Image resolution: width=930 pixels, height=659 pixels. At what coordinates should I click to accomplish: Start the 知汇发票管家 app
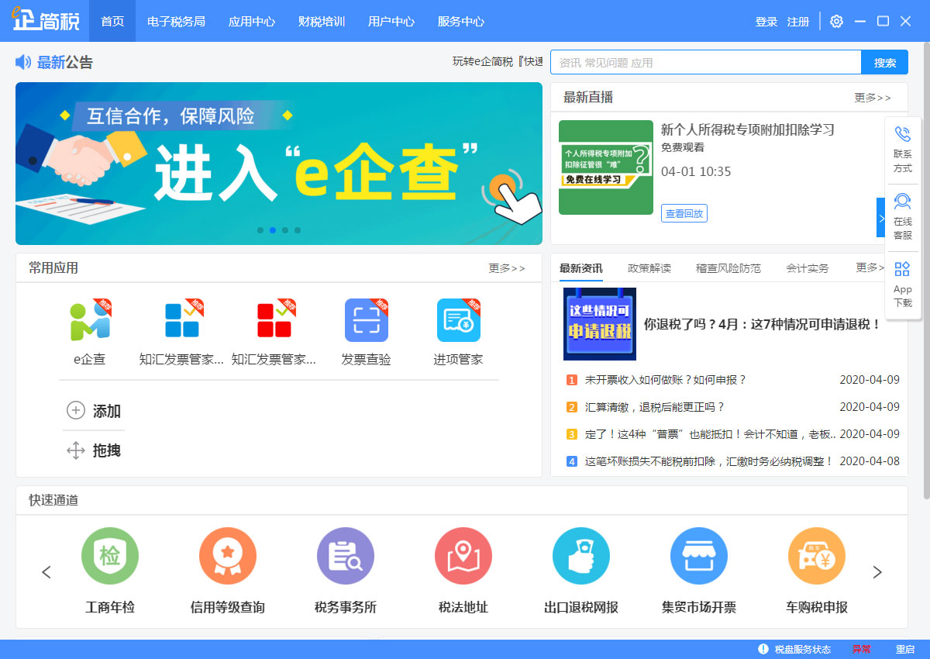(x=182, y=319)
